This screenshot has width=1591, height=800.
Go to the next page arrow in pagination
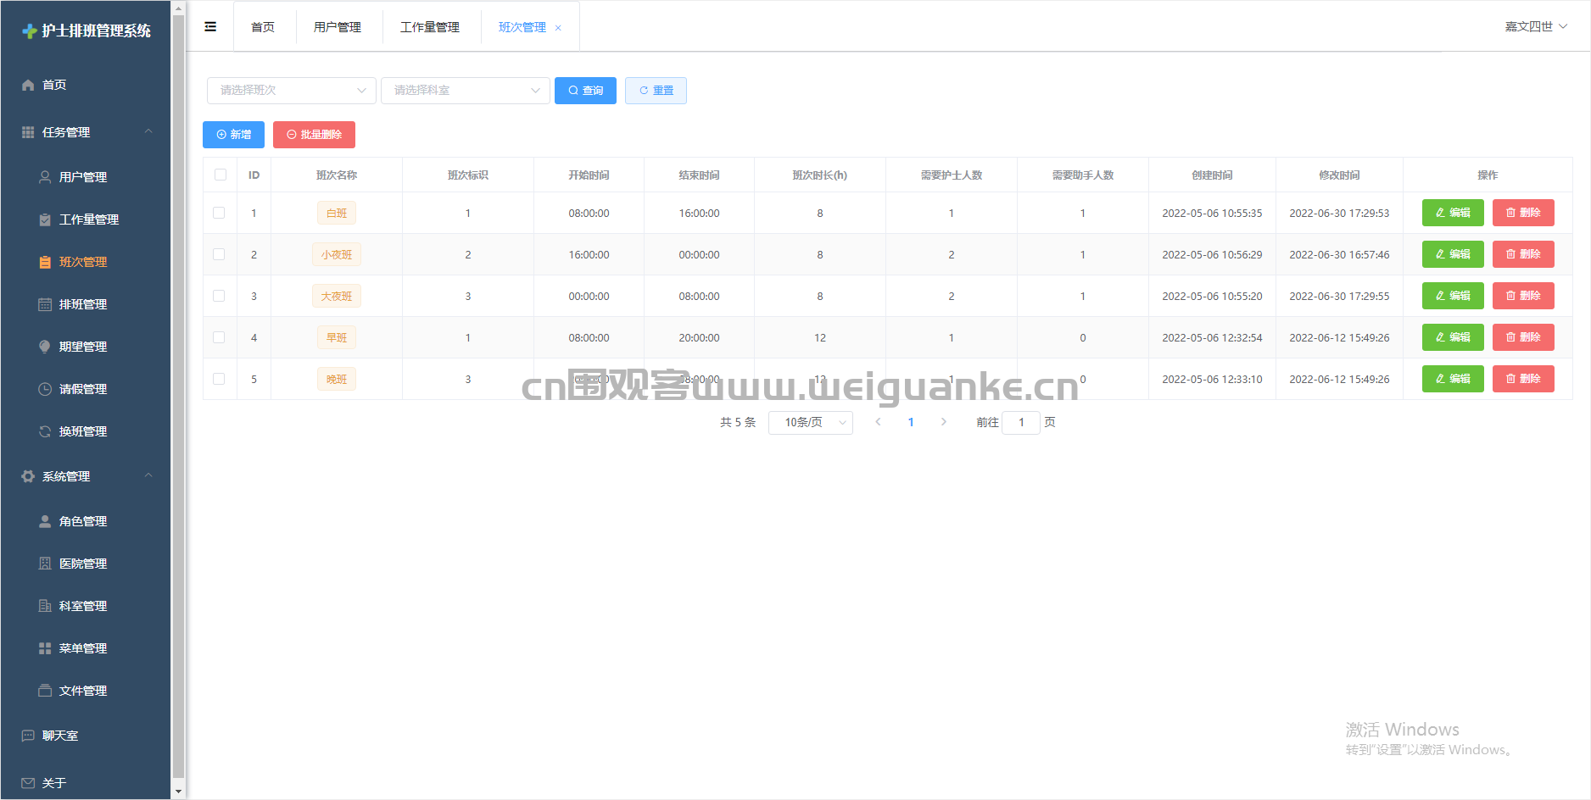(943, 422)
